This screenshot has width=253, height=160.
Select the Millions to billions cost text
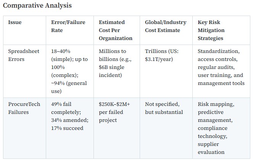point(113,55)
